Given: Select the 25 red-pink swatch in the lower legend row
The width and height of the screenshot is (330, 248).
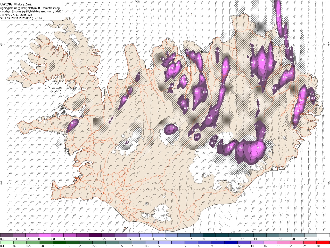Looking at the screenshot, I should click(x=310, y=242).
